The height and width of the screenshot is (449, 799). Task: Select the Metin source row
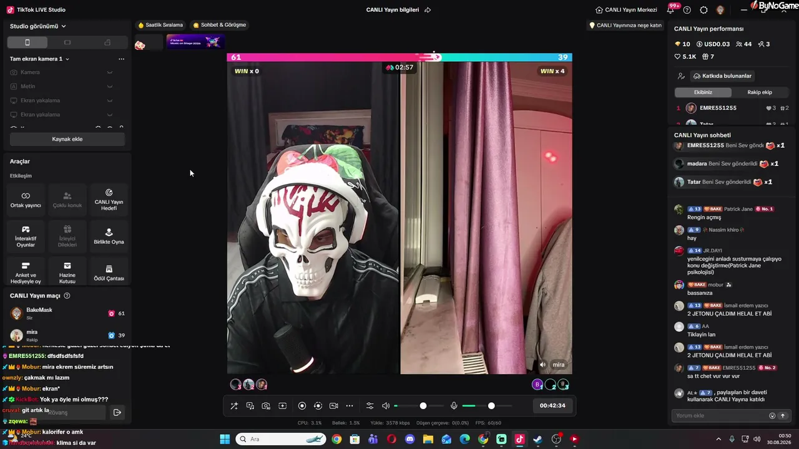pos(67,87)
